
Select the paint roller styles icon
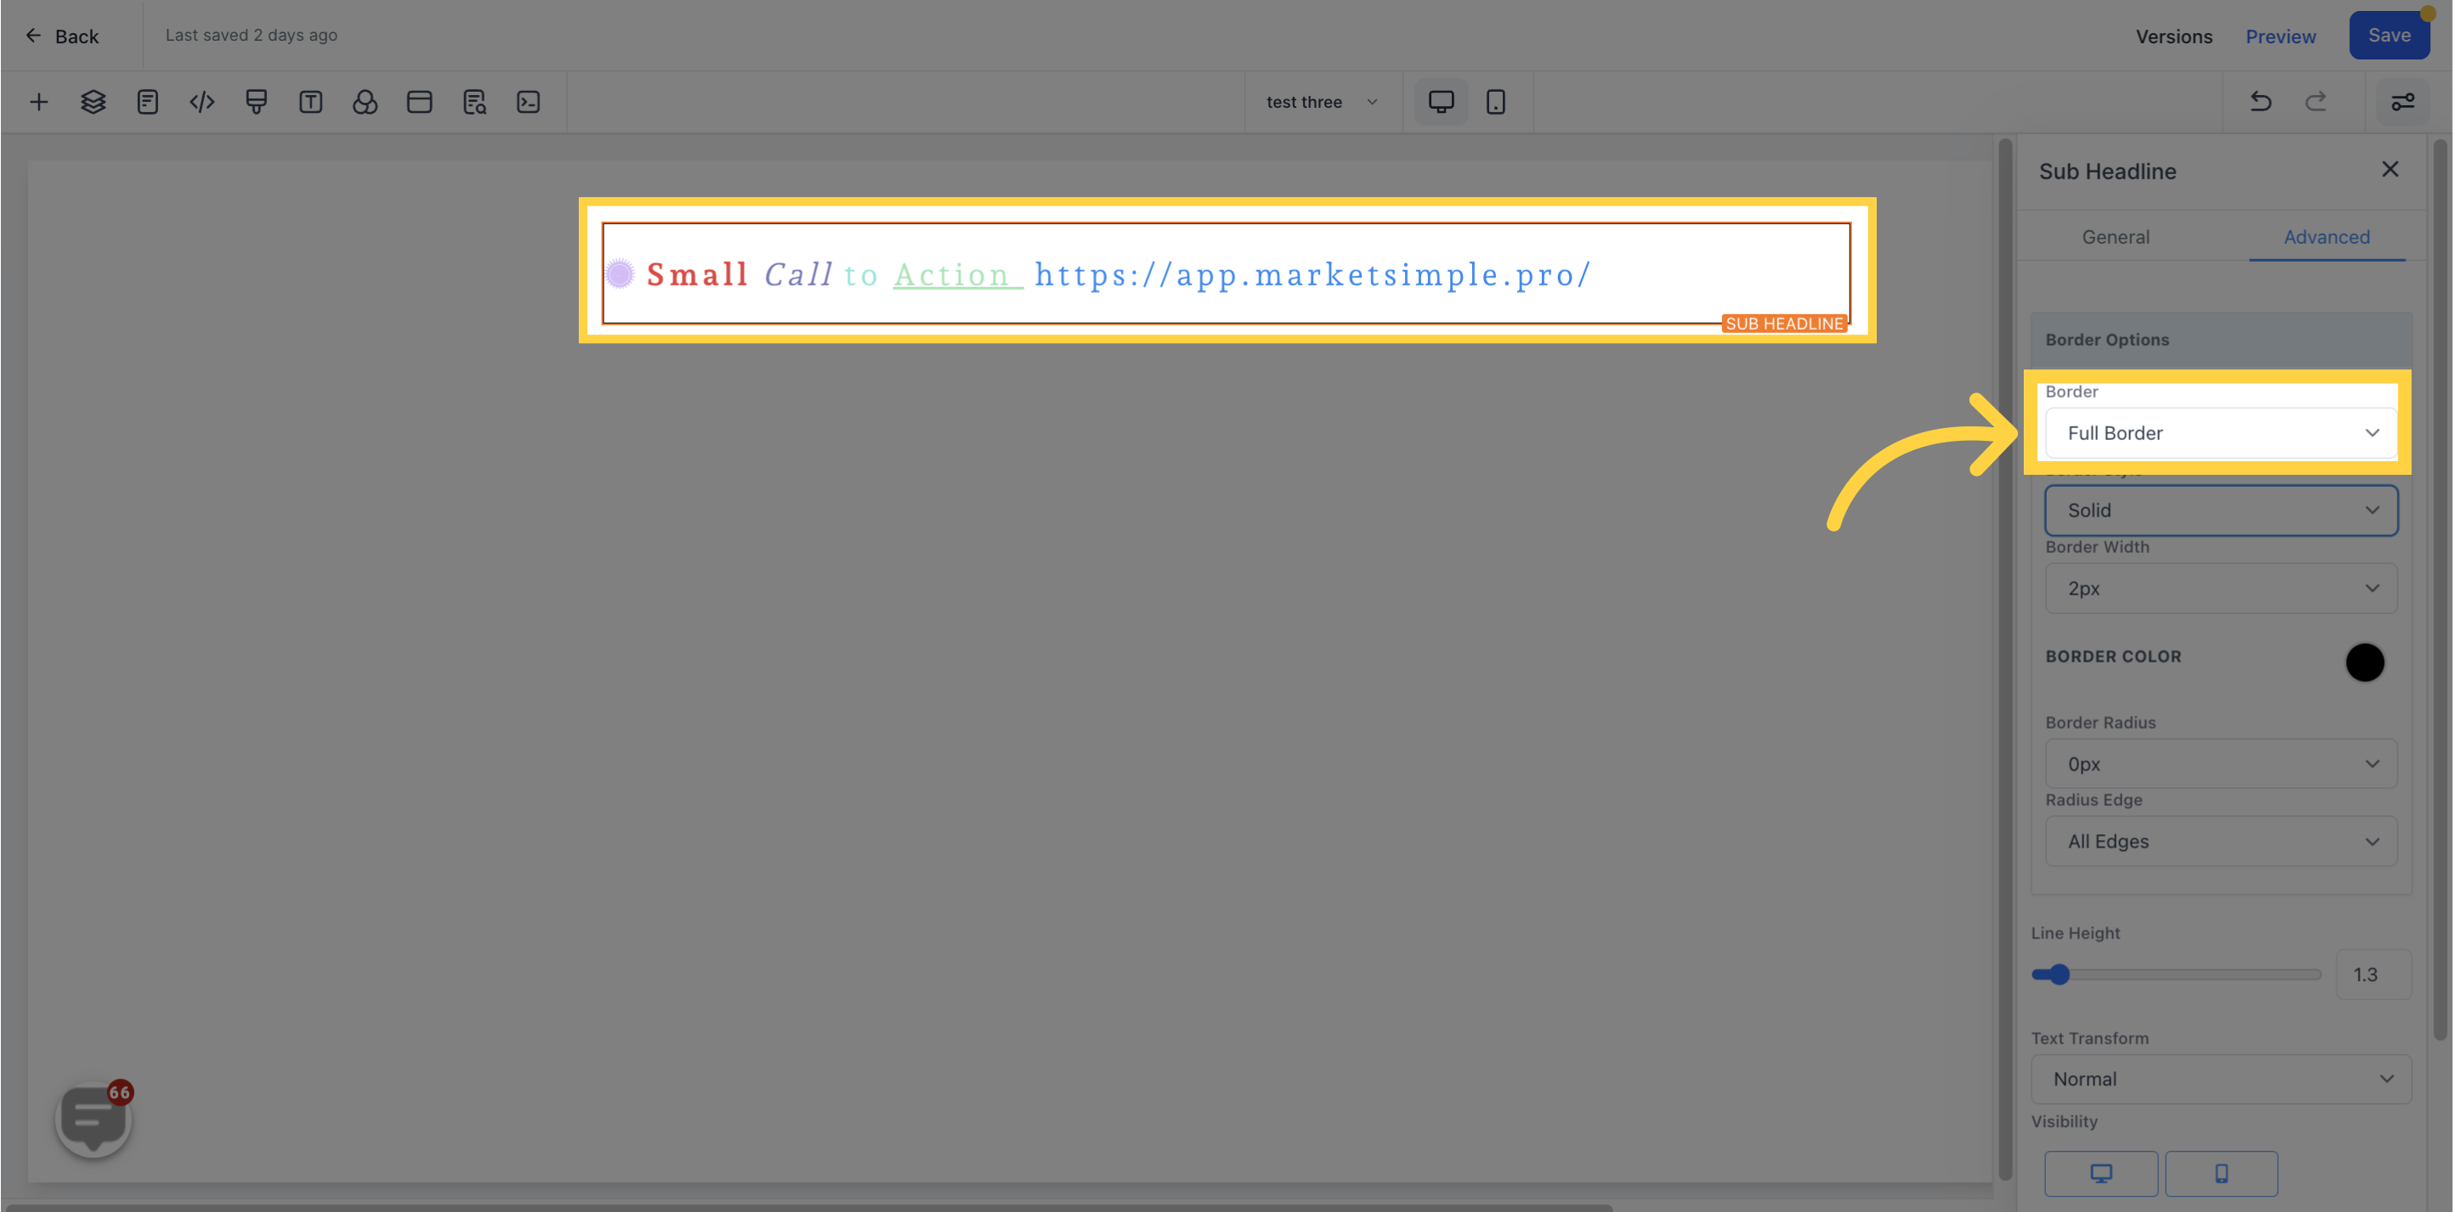click(256, 102)
